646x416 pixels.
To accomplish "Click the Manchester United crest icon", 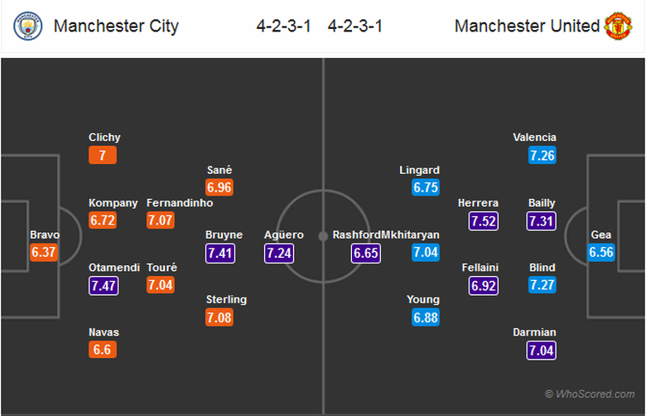I will pos(618,26).
